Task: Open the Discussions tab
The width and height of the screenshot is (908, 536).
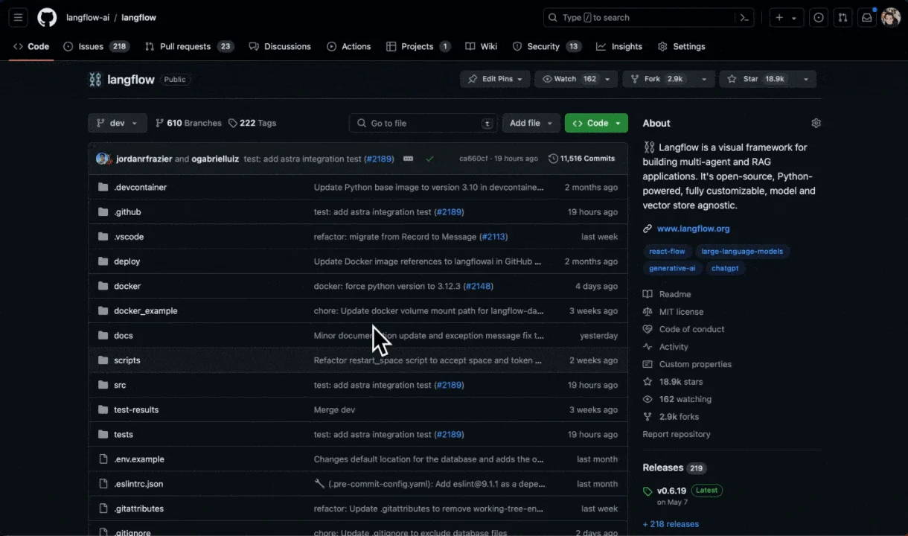Action: point(280,46)
